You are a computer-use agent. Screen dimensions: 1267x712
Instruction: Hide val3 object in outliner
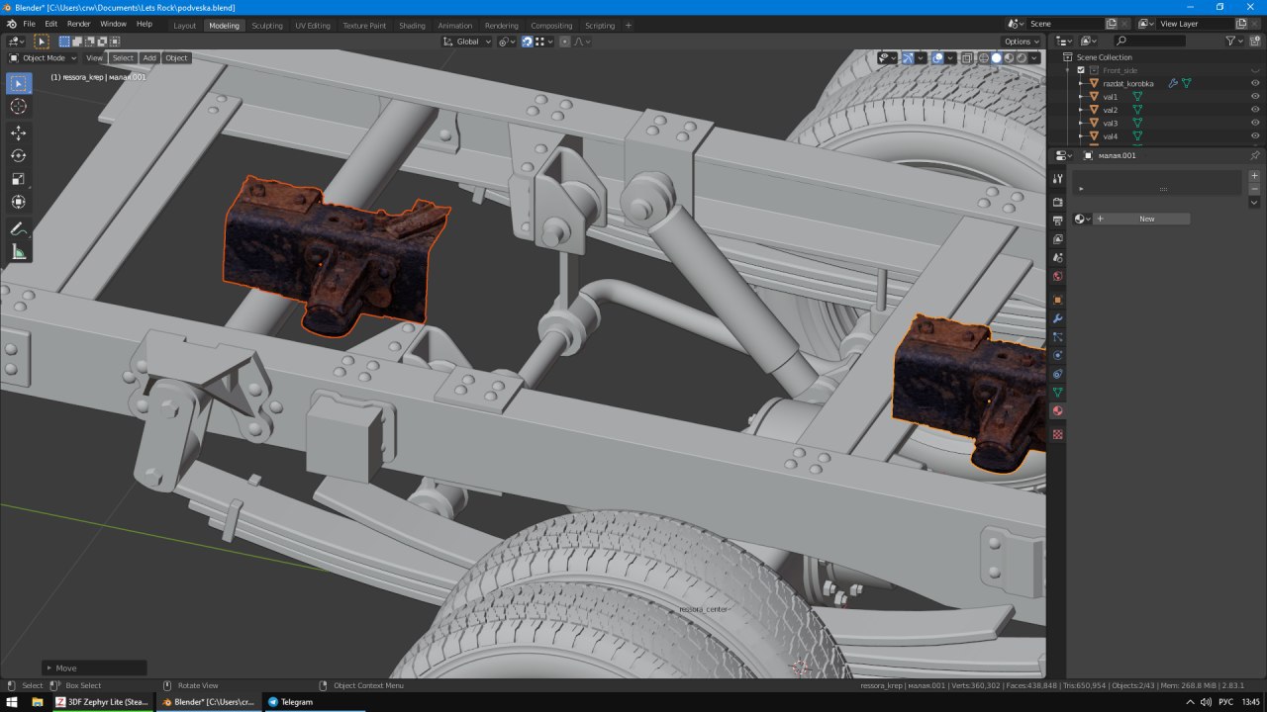coord(1254,123)
